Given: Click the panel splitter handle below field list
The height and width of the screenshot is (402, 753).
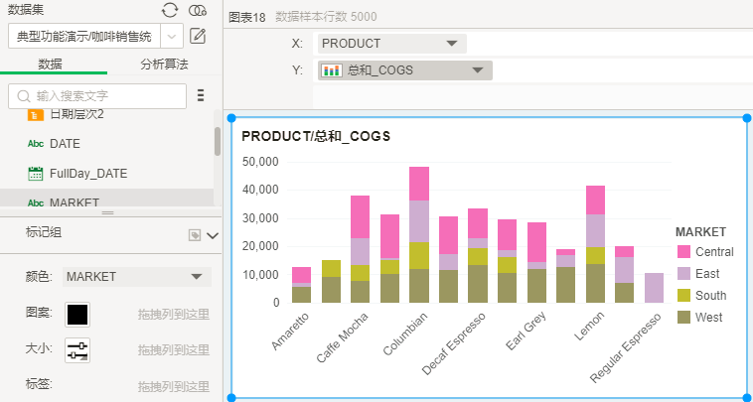Looking at the screenshot, I should coord(107,212).
